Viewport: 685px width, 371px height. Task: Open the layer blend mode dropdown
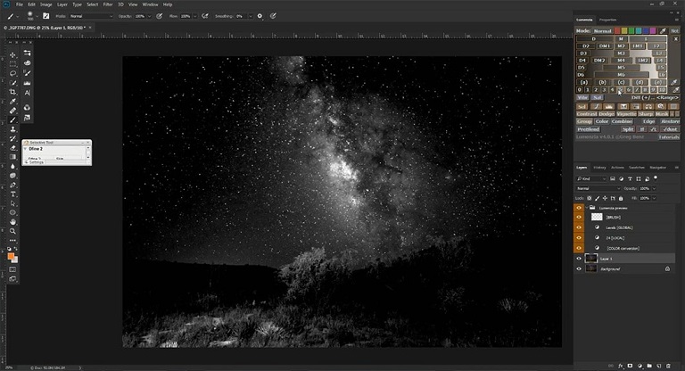coord(598,189)
